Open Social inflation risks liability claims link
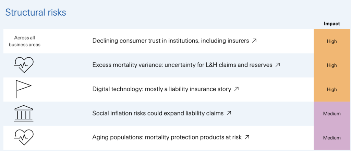Viewport: 351px width, 151px height. [x=158, y=113]
